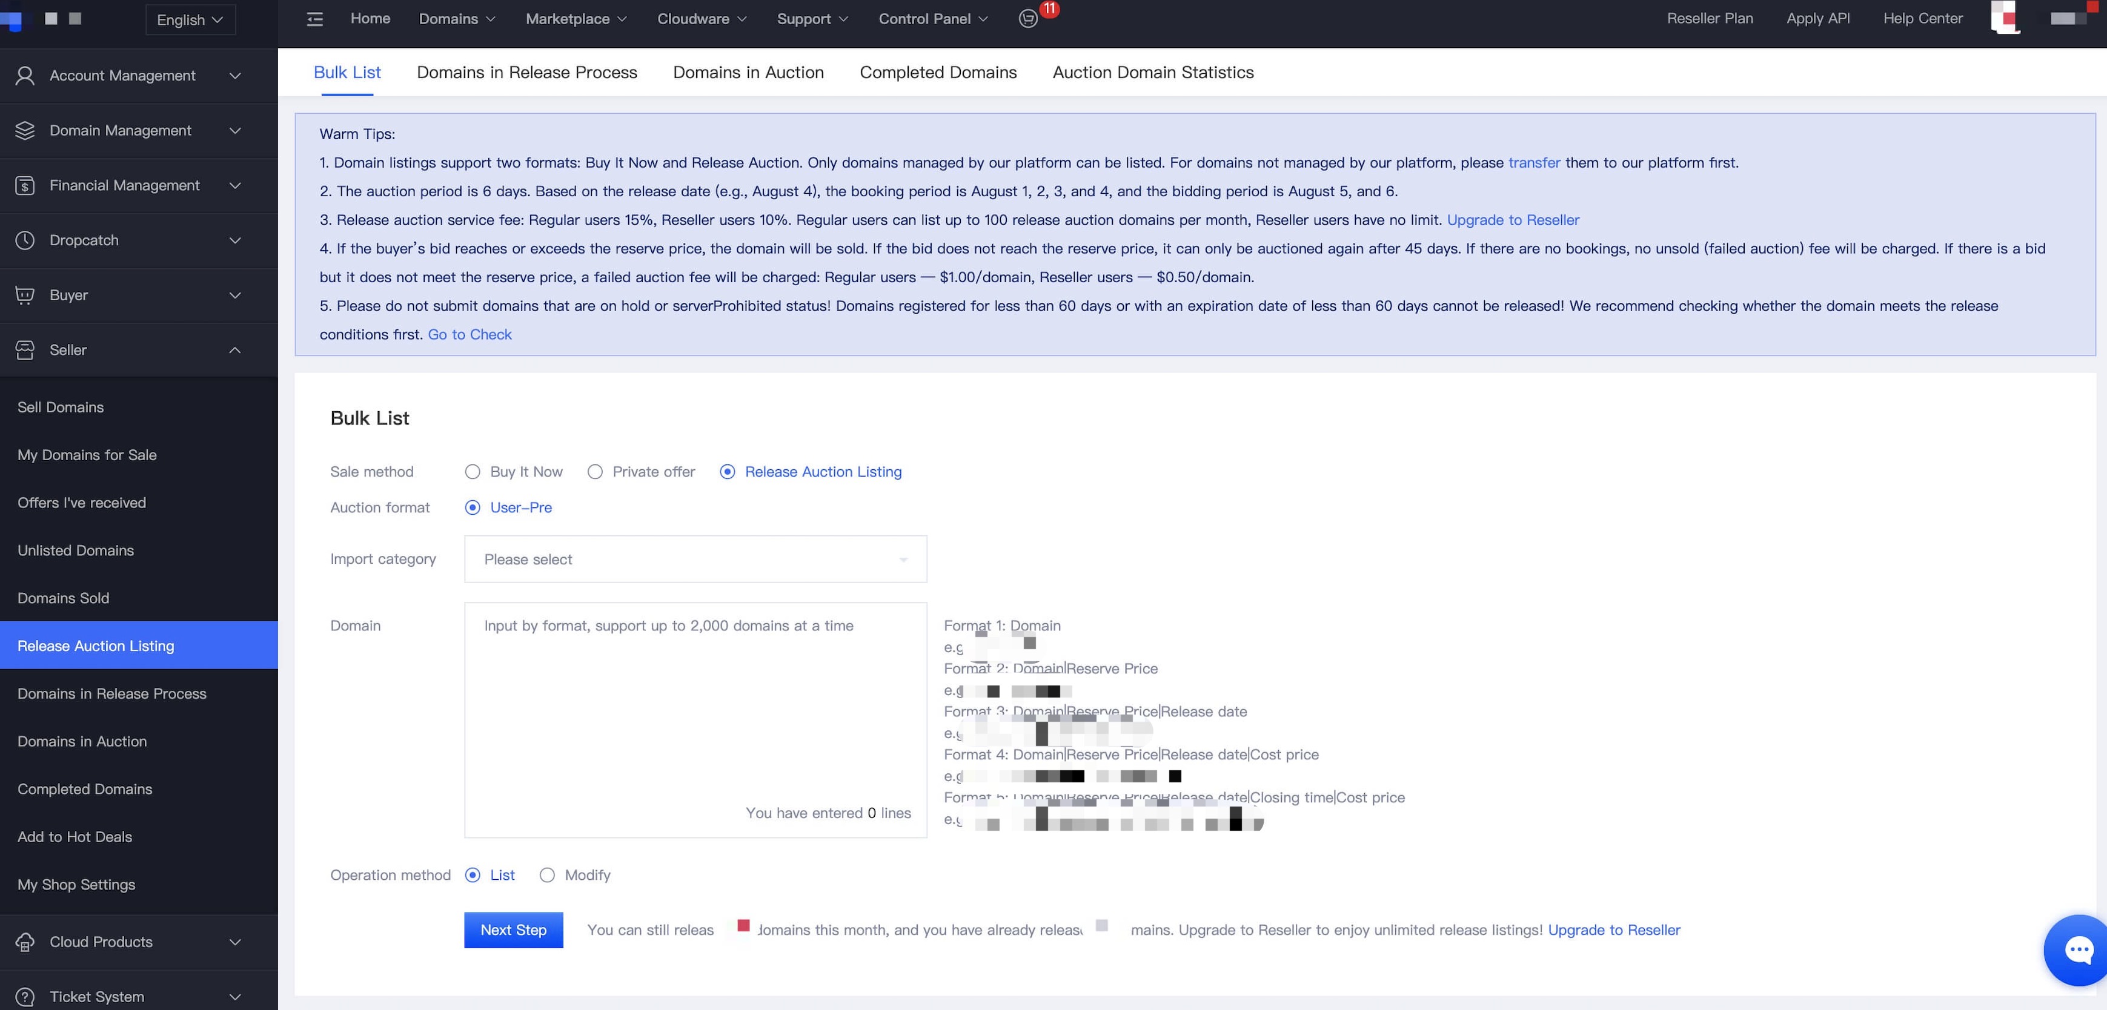This screenshot has width=2107, height=1010.
Task: Open My Shop Settings in sidebar
Action: (76, 885)
